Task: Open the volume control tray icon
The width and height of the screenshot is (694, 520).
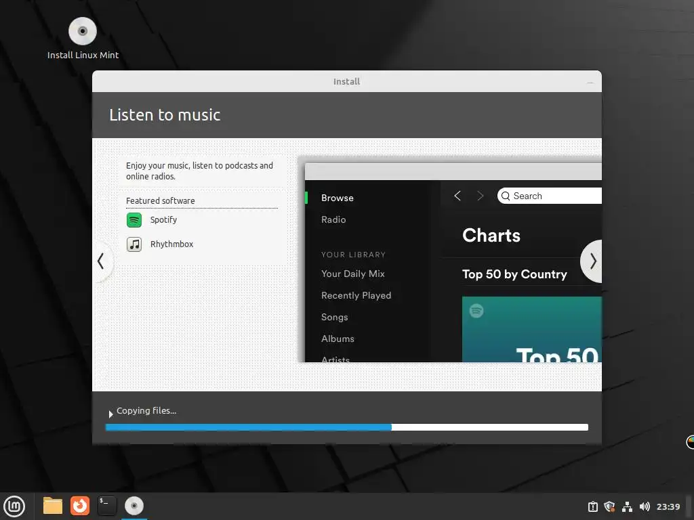Action: pyautogui.click(x=645, y=506)
